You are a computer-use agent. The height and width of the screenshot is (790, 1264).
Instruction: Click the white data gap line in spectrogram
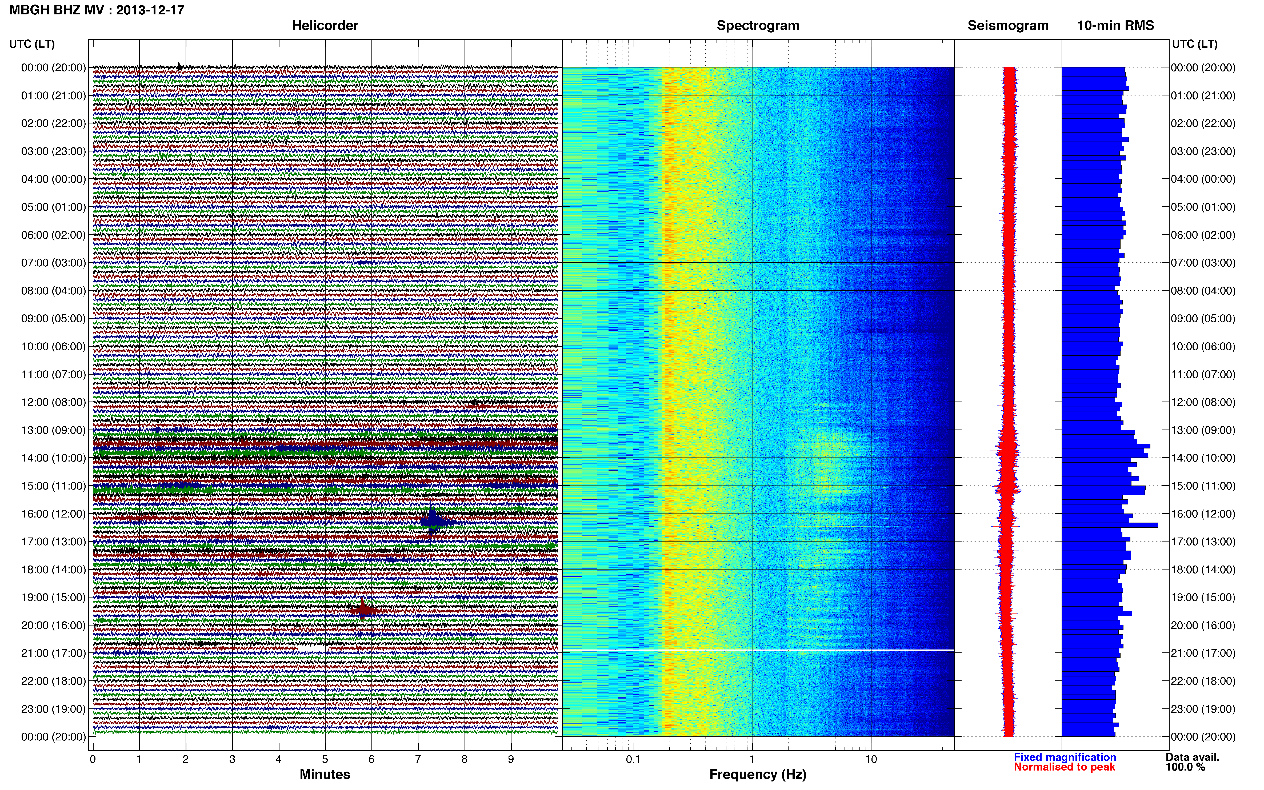coord(758,650)
